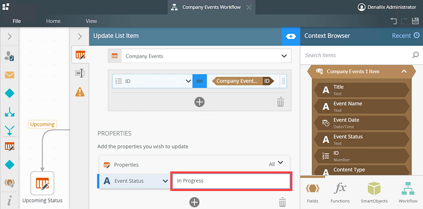Click the Upcoming line label
The height and width of the screenshot is (209, 423).
point(42,124)
